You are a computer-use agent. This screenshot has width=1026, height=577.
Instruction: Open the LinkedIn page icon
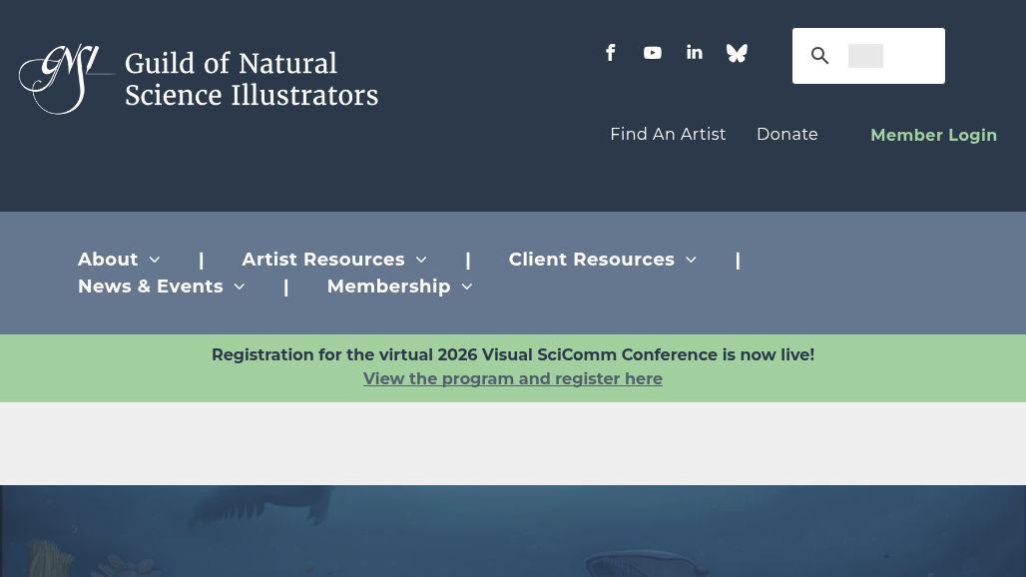click(695, 52)
